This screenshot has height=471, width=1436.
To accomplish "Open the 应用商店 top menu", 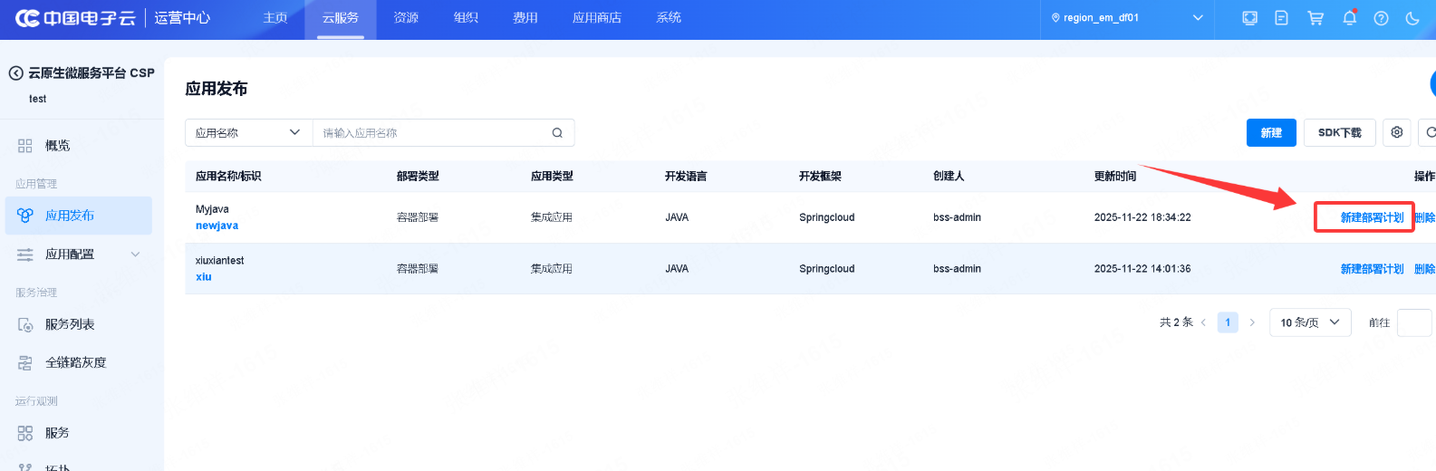I will pyautogui.click(x=596, y=18).
